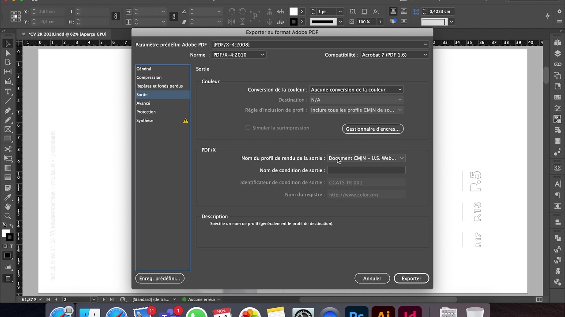The image size is (565, 317).
Task: Open the Links panel icon
Action: [x=557, y=65]
